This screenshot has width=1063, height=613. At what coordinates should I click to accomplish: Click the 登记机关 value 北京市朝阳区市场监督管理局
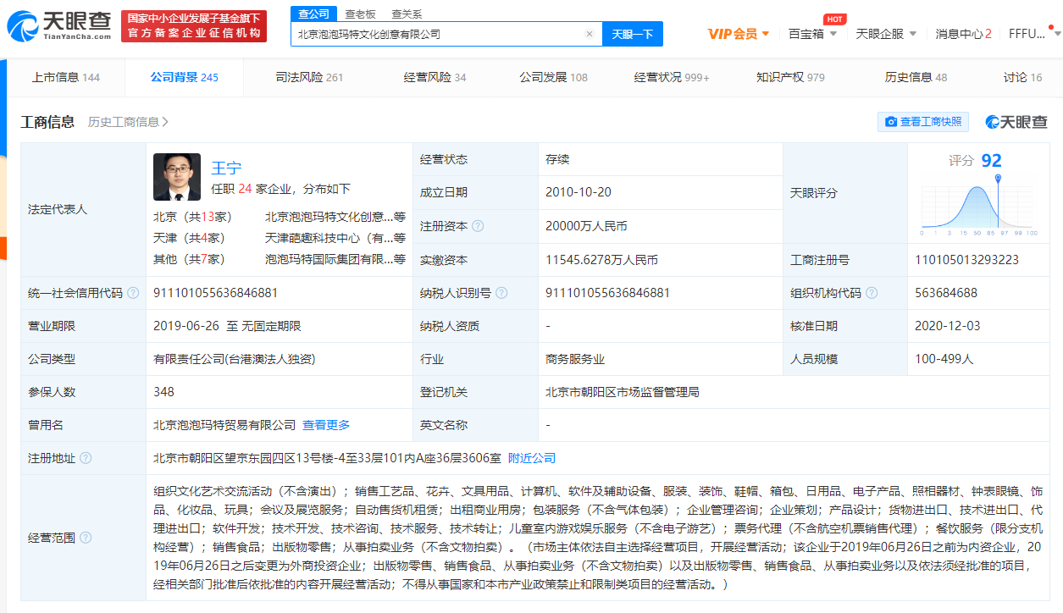(623, 392)
